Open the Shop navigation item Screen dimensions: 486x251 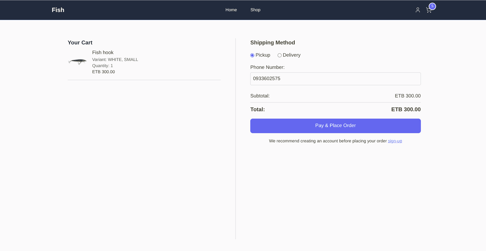(255, 10)
